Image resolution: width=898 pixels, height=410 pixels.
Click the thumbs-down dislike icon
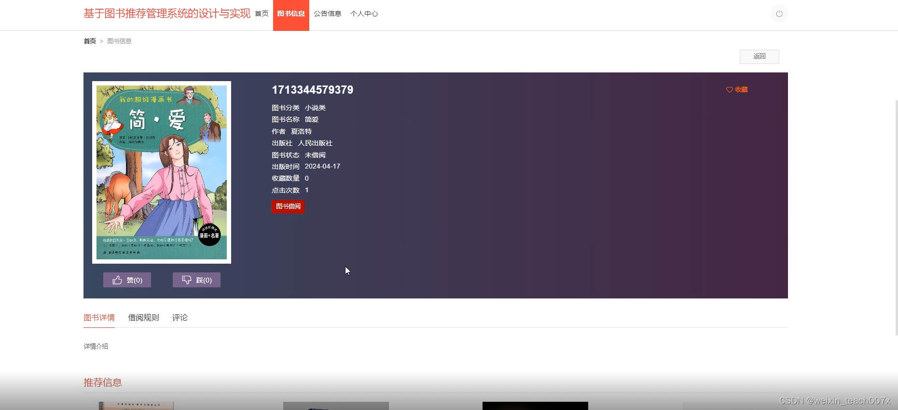187,280
